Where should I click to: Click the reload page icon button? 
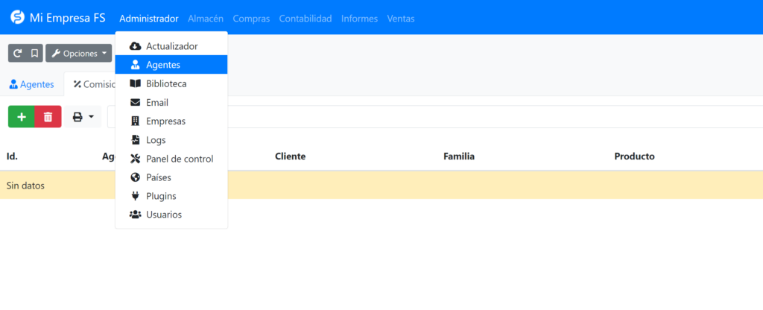point(16,54)
